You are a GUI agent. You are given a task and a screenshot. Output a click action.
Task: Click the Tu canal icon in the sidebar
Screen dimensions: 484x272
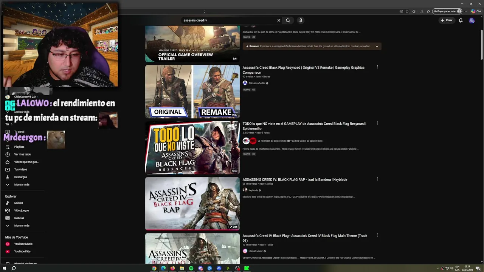point(7,132)
